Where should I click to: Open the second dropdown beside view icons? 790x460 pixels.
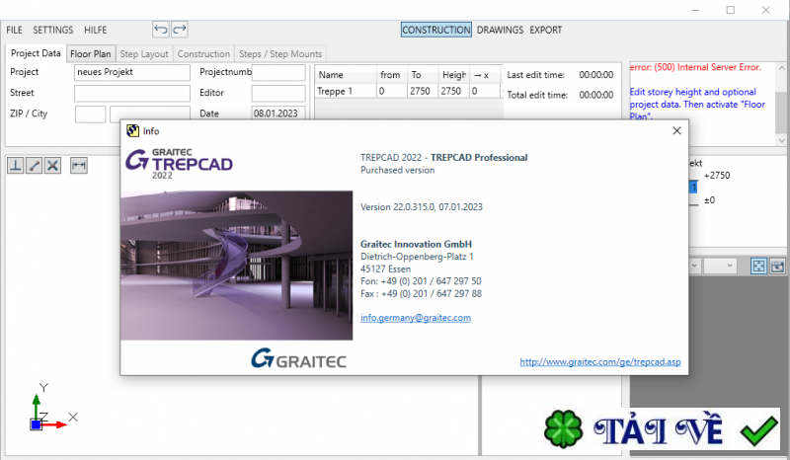(x=720, y=266)
